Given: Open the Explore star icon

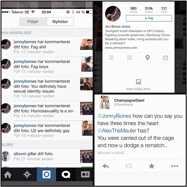Looking at the screenshot, I should coord(27,174).
